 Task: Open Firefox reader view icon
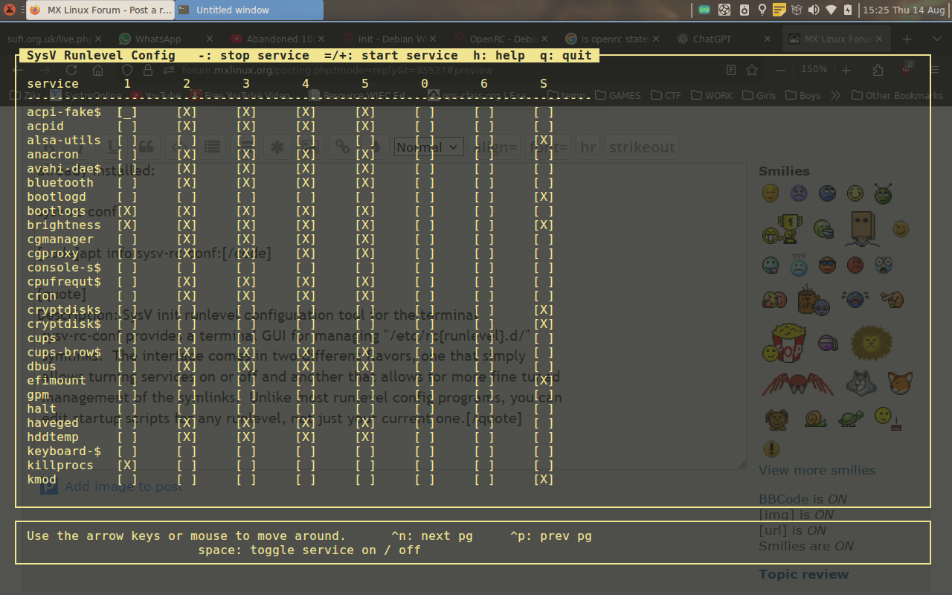731,70
